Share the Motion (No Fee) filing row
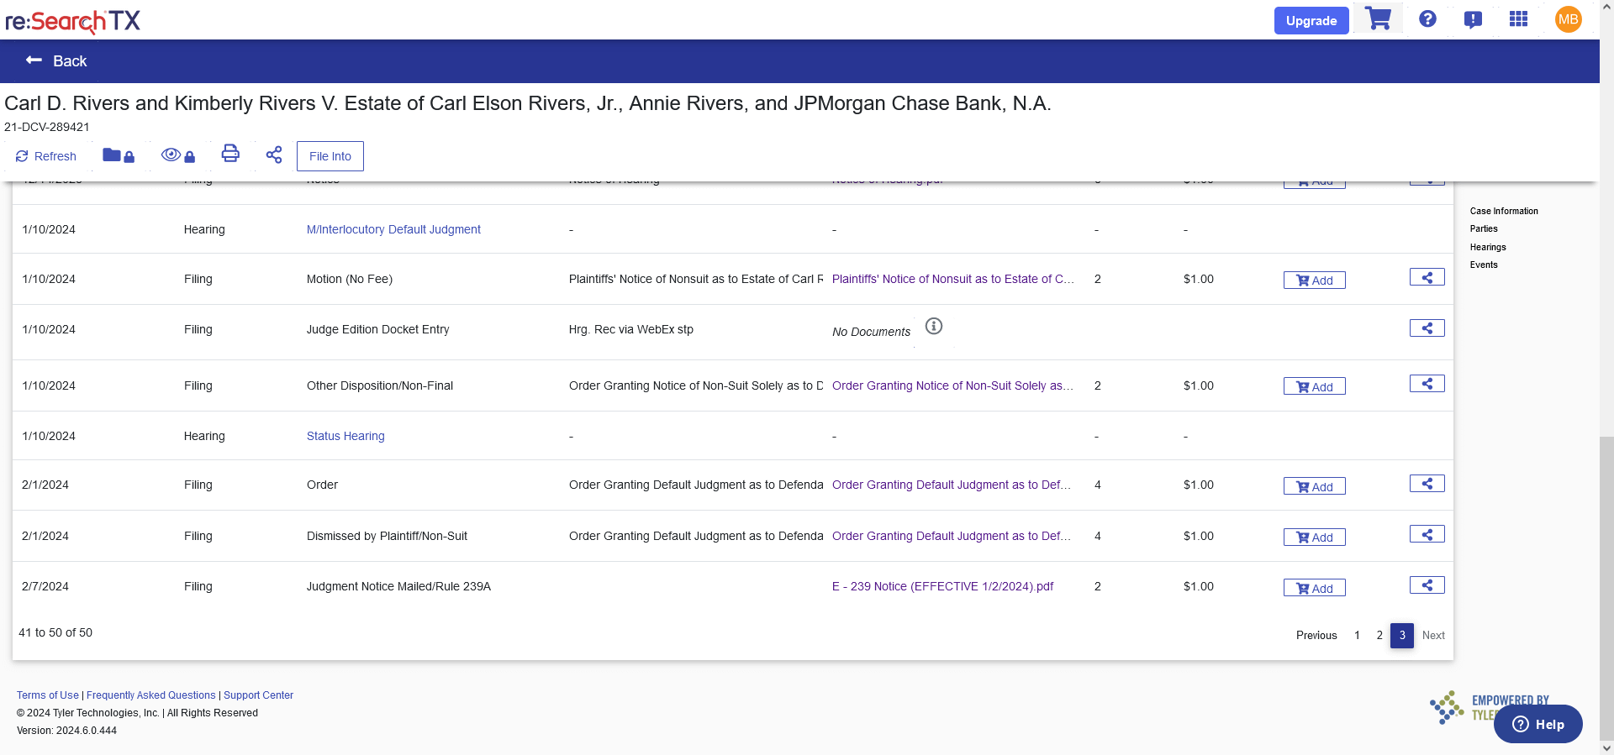Screen dimensions: 1614x755 tap(1427, 277)
